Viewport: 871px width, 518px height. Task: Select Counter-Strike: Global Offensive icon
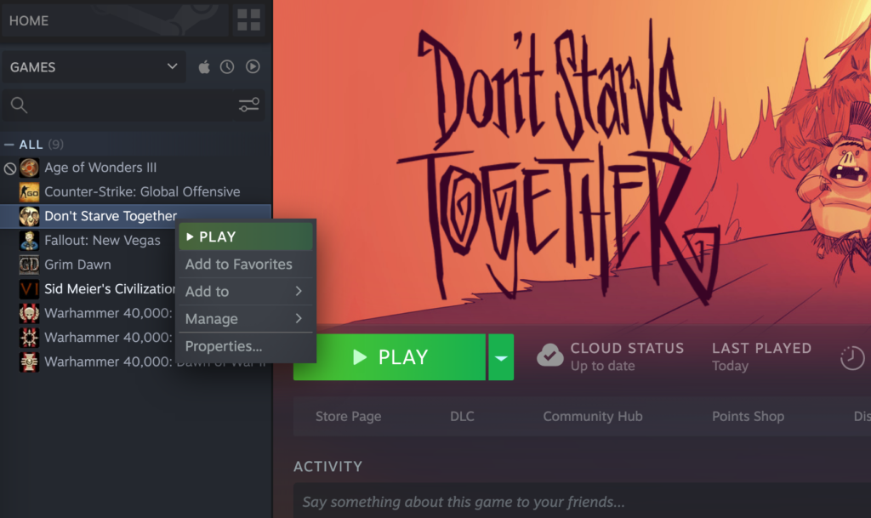(x=30, y=192)
